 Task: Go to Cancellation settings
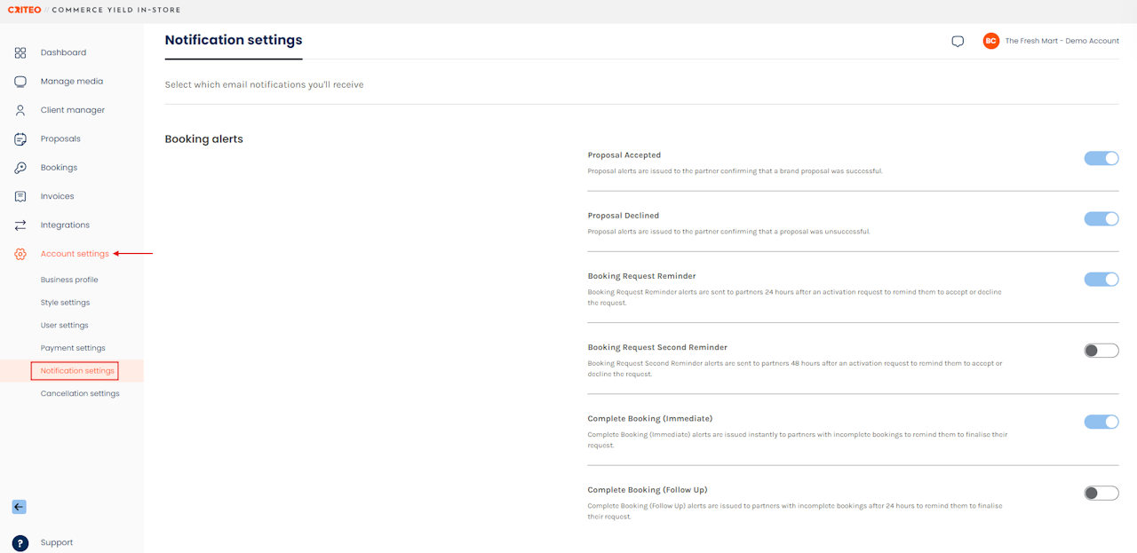80,393
